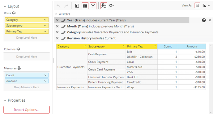Open the Amount measure dropdown

pos(45,81)
